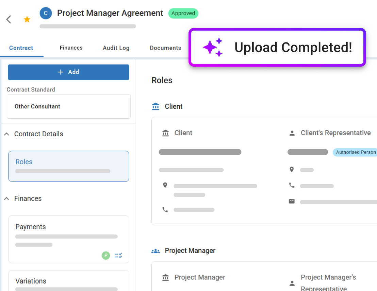The image size is (377, 291).
Task: Click the Client address location pin icon
Action: click(165, 185)
